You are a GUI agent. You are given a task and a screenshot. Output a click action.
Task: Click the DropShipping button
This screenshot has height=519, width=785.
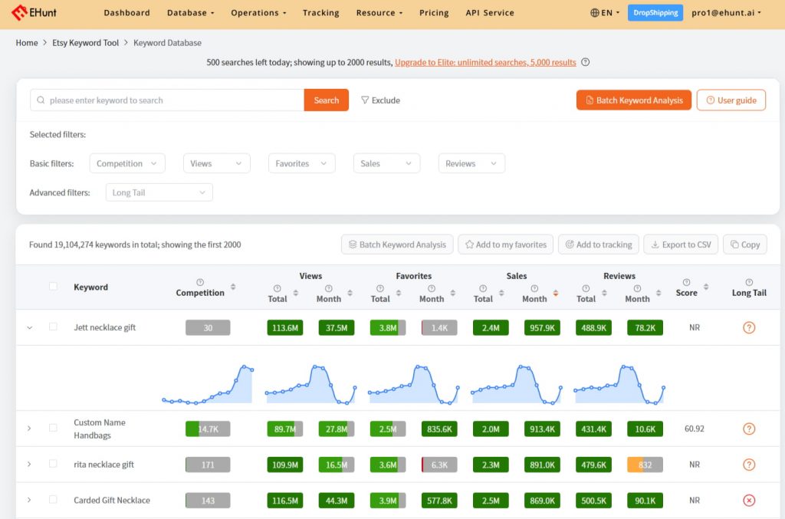[x=655, y=12]
